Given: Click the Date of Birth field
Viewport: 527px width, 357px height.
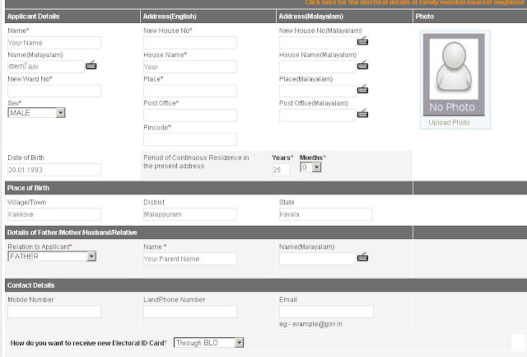Looking at the screenshot, I should pyautogui.click(x=54, y=170).
